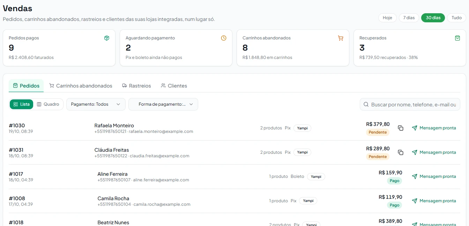Click the Pedidos pagos summary card

[59, 48]
